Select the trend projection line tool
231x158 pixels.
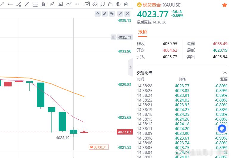click(x=69, y=4)
